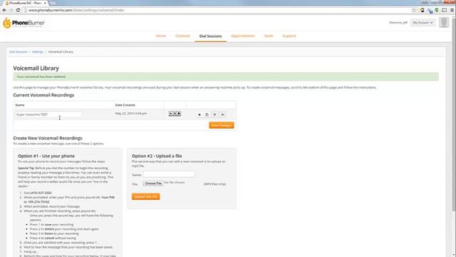Viewport: 456px width, 257px height.
Task: Switch to the Appointments tab
Action: coord(243,36)
